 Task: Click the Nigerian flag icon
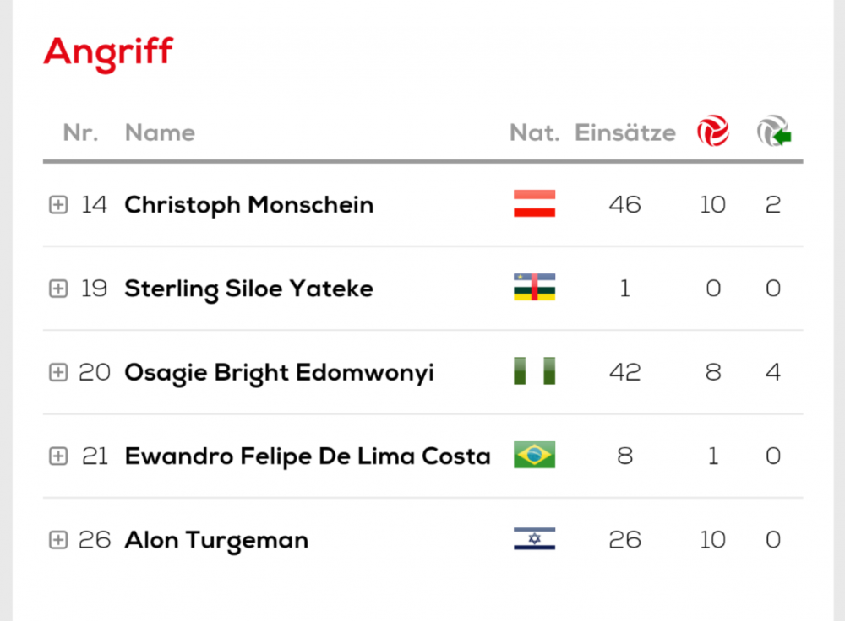point(534,370)
